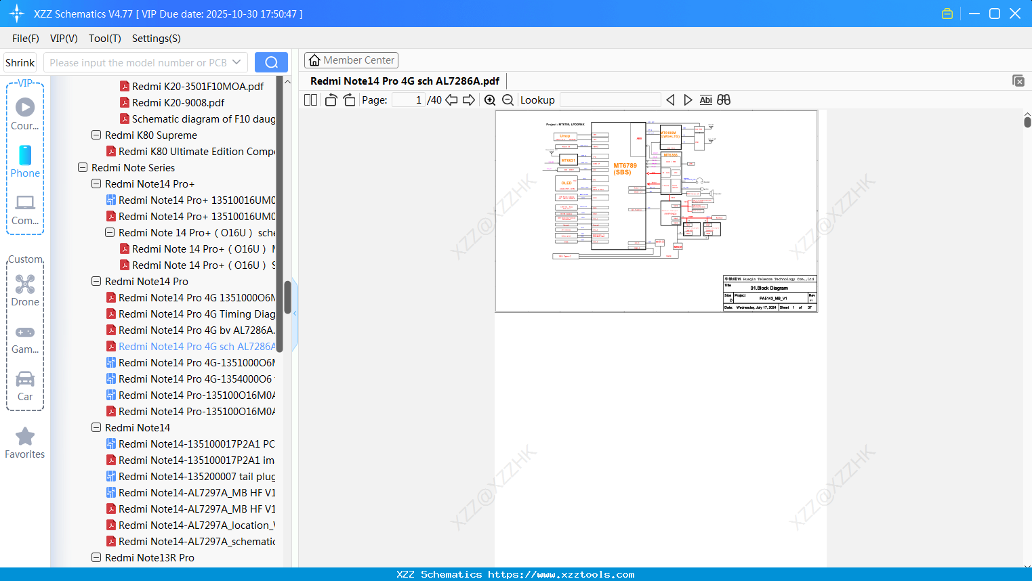Screen dimensions: 1032x581
Task: Zoom out of the schematic
Action: (x=508, y=100)
